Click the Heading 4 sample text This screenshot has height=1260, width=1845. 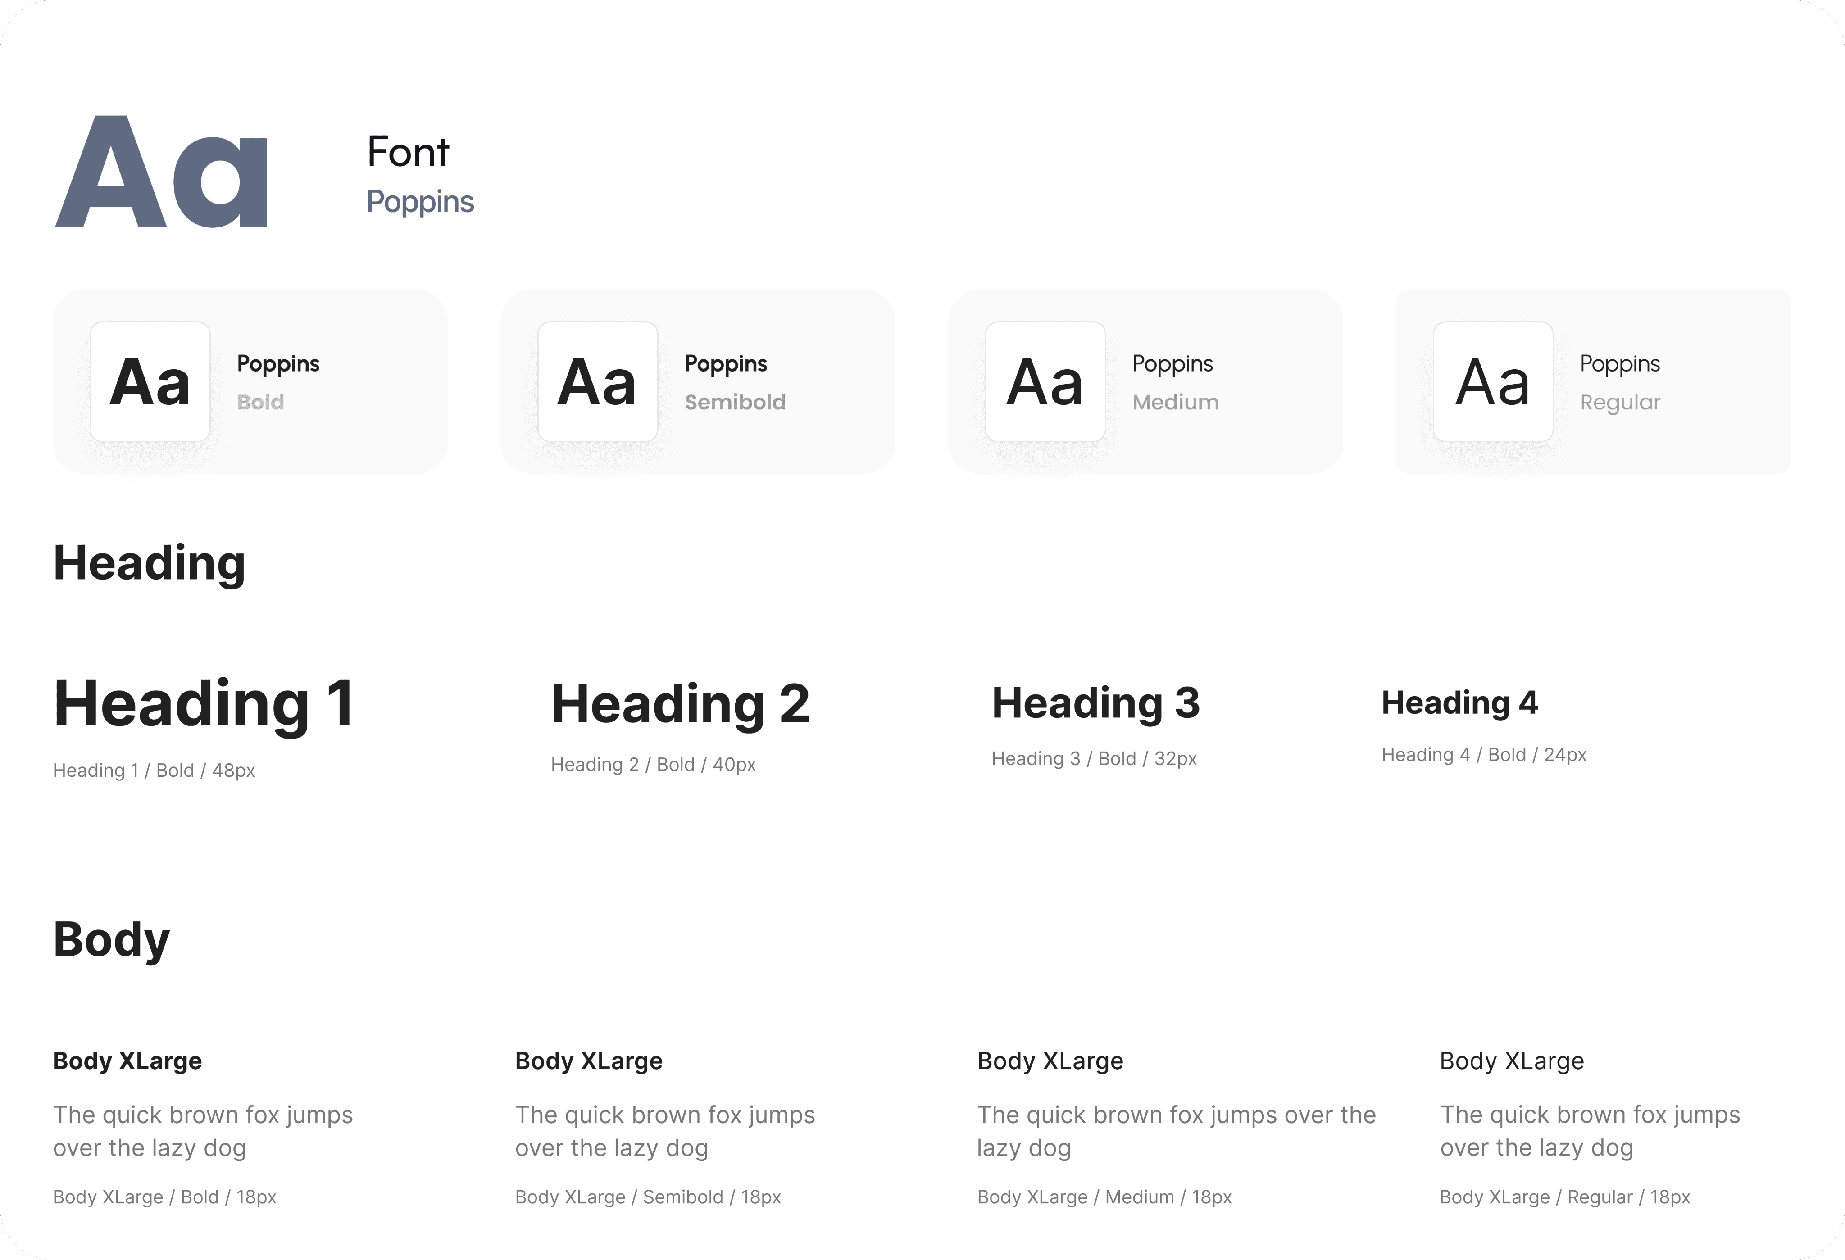click(x=1459, y=702)
